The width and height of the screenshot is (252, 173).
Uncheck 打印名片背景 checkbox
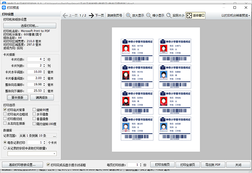[5, 110]
